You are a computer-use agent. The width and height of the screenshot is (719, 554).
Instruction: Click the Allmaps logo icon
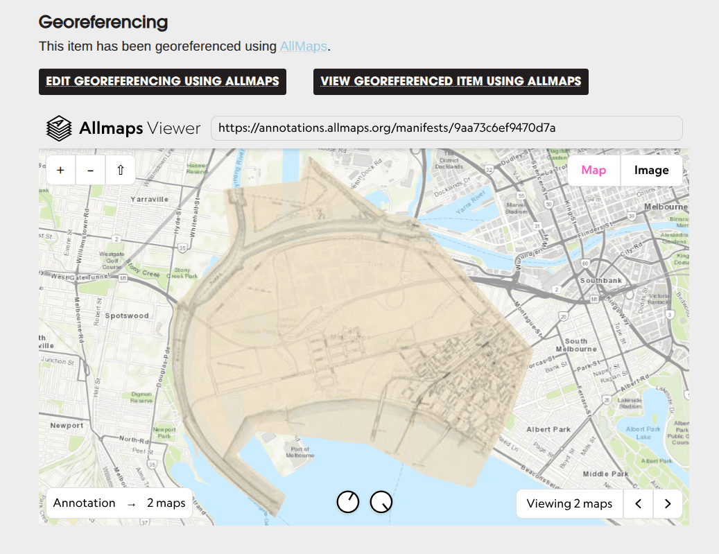58,128
